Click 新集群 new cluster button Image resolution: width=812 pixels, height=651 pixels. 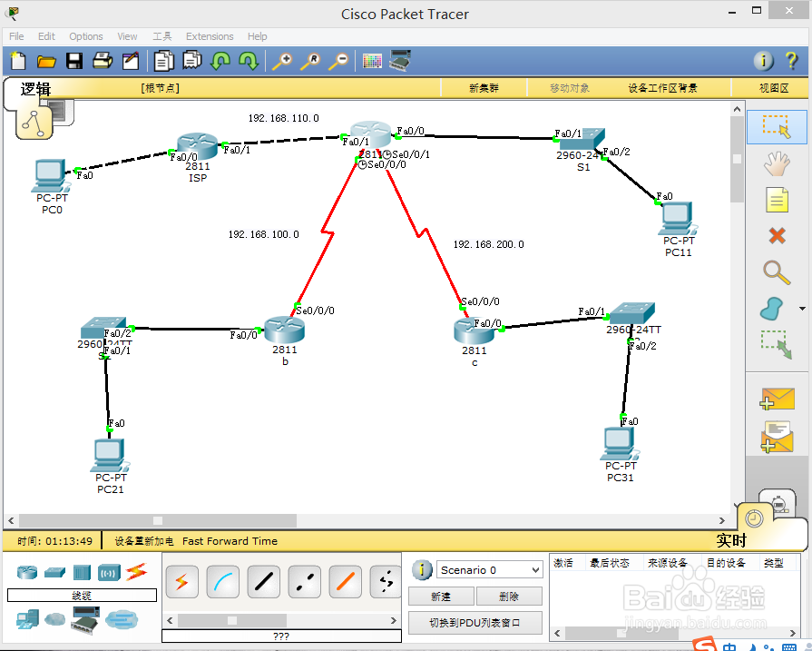click(x=484, y=88)
